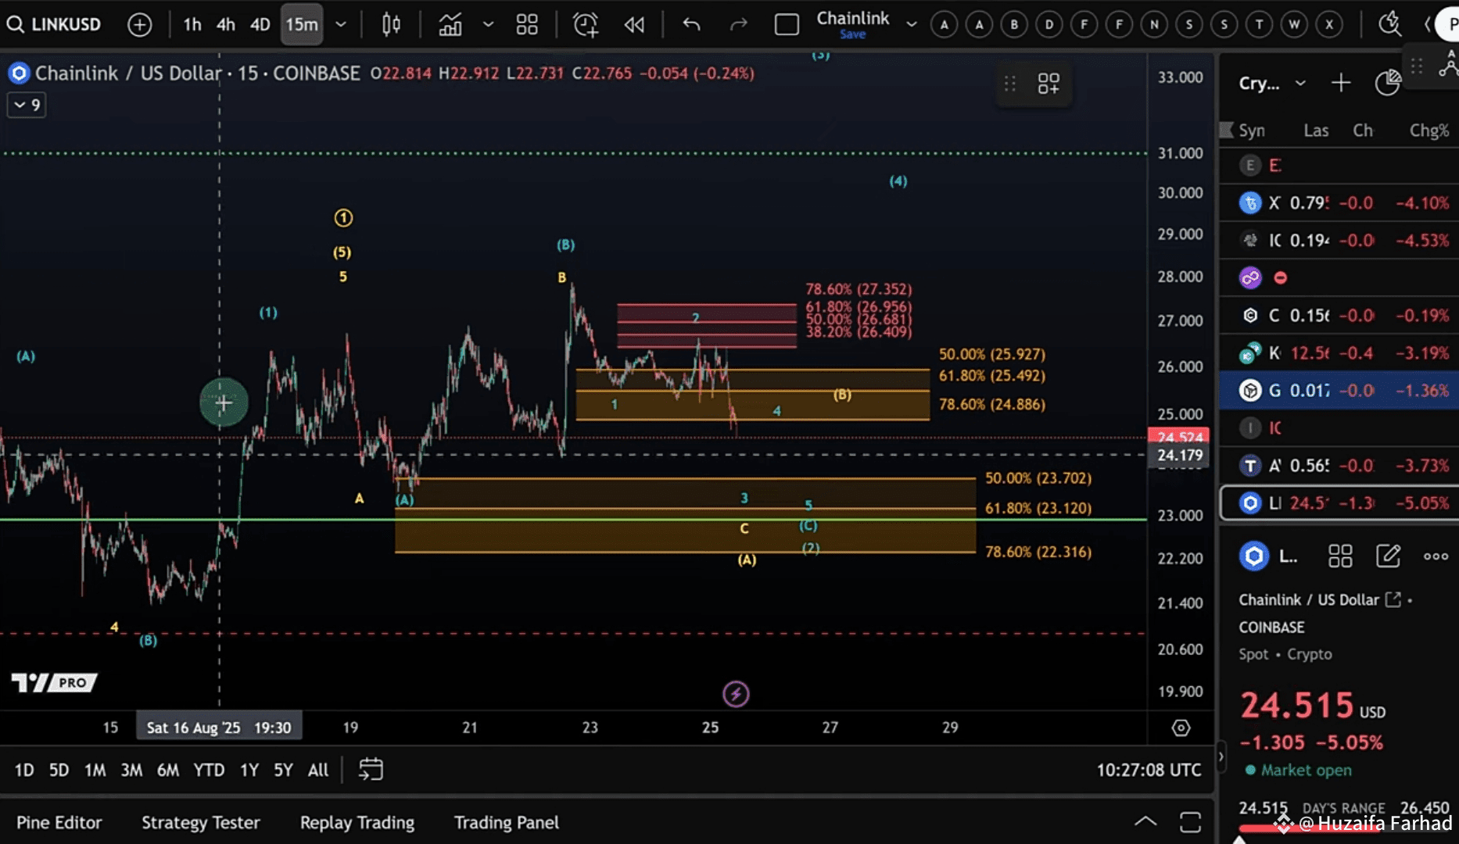Select the highlighted G row at -1.36%
The height and width of the screenshot is (844, 1459).
(x=1339, y=390)
